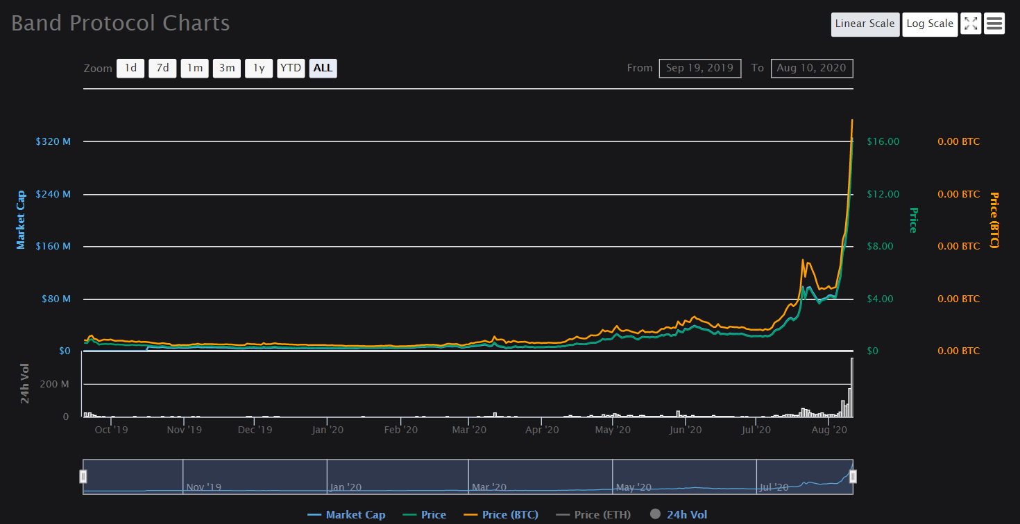1020x524 pixels.
Task: Click the Dec '19 axis label
Action: (255, 430)
